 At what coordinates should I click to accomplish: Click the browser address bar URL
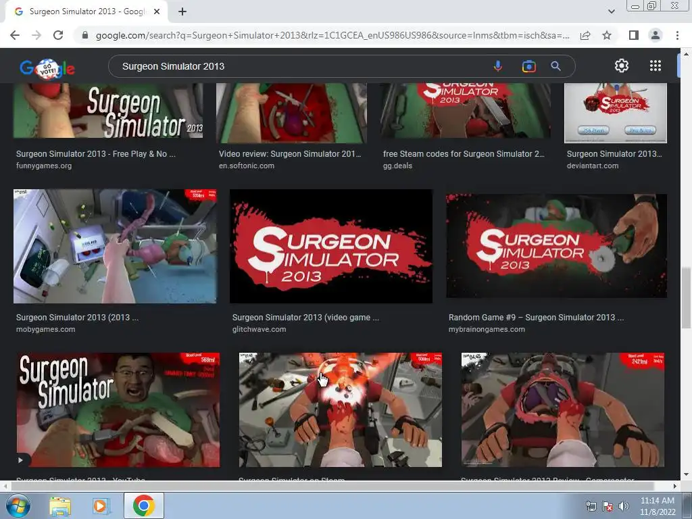pos(332,35)
